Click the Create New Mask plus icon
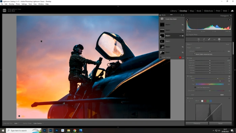Viewport: 236px width, 133px height. (x=162, y=19)
